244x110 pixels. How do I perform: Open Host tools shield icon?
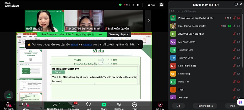pos(119,105)
